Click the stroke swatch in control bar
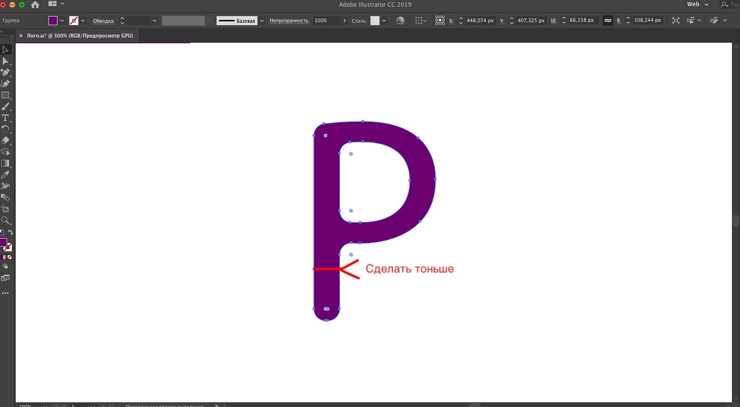 click(74, 20)
